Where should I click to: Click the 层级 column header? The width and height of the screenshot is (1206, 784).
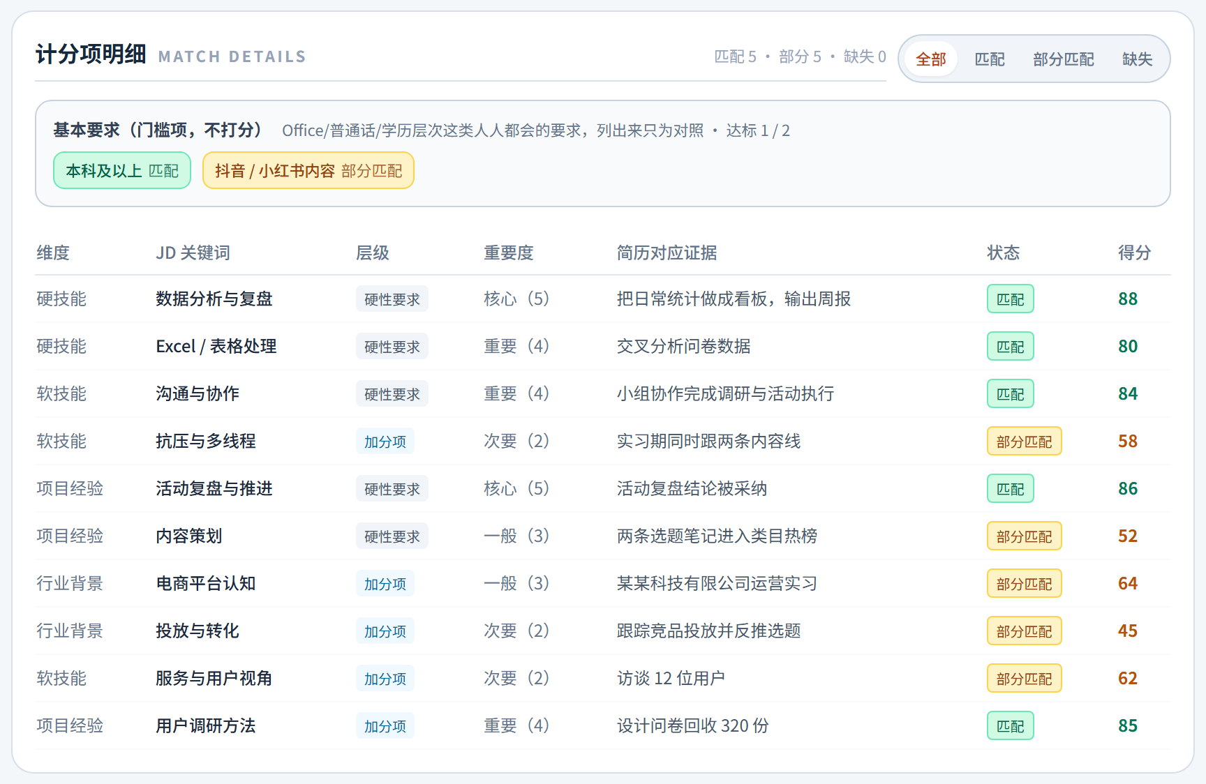point(373,252)
